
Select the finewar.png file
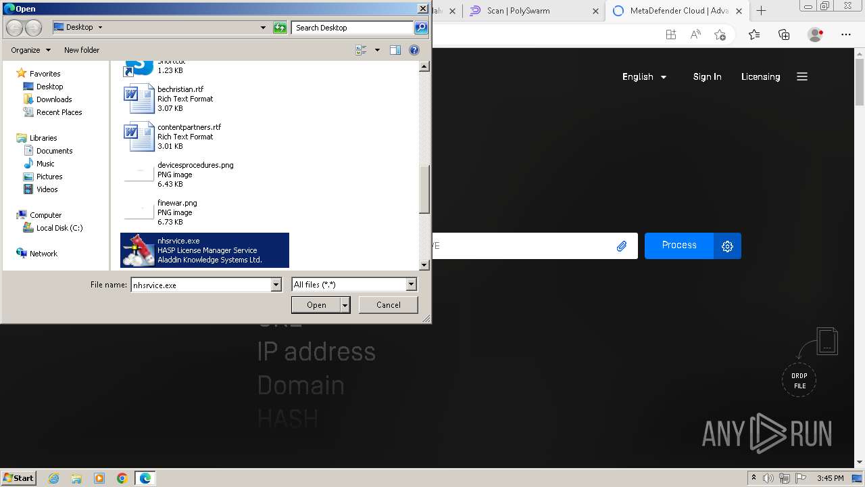pyautogui.click(x=205, y=212)
